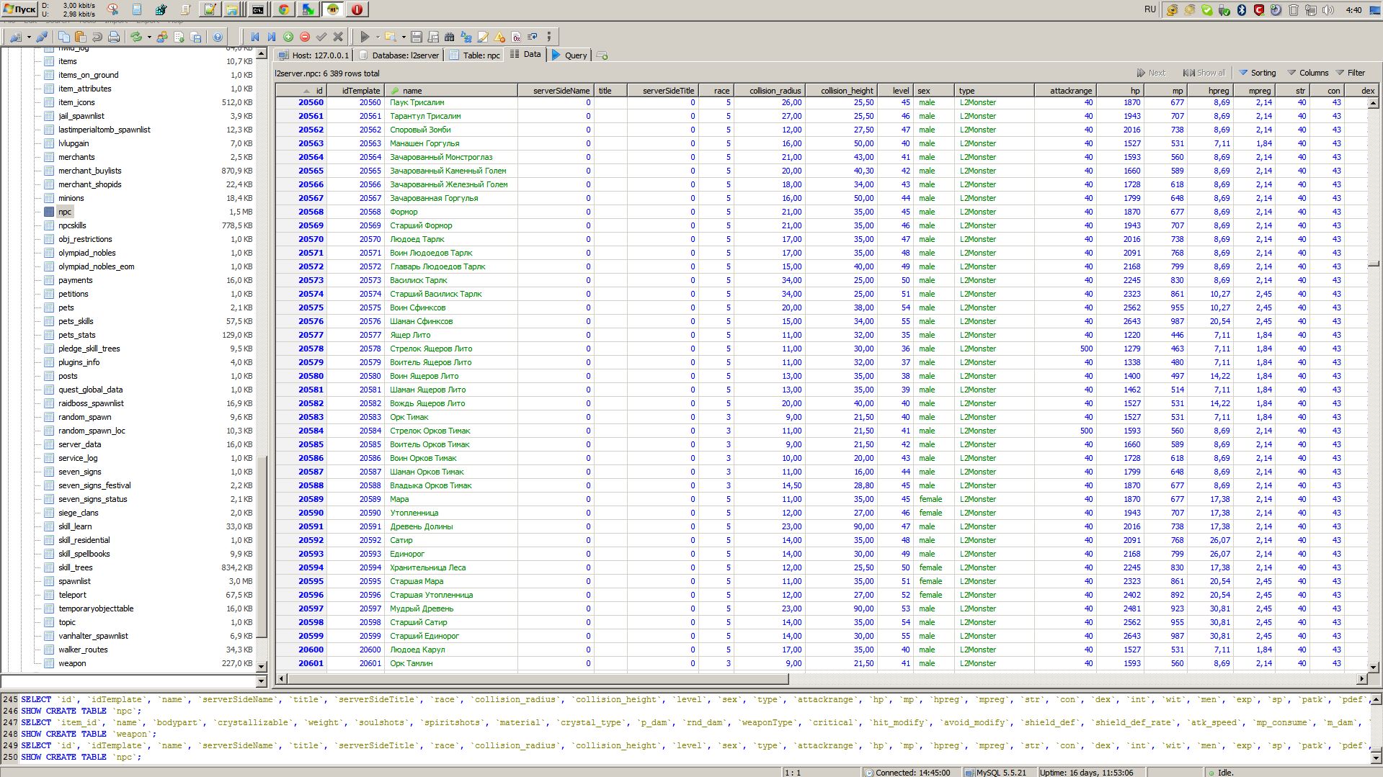This screenshot has height=777, width=1383.
Task: Click the Post changes checkmark icon
Action: point(321,37)
